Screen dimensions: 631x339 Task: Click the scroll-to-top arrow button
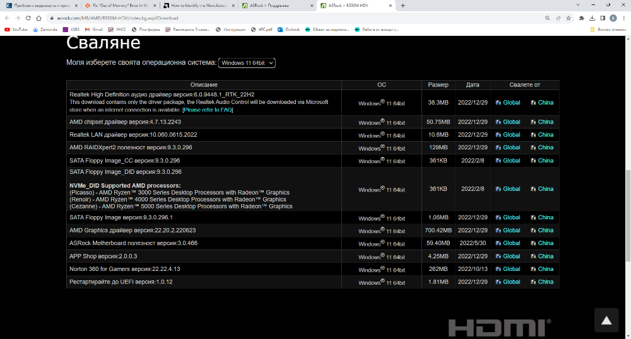click(x=606, y=320)
